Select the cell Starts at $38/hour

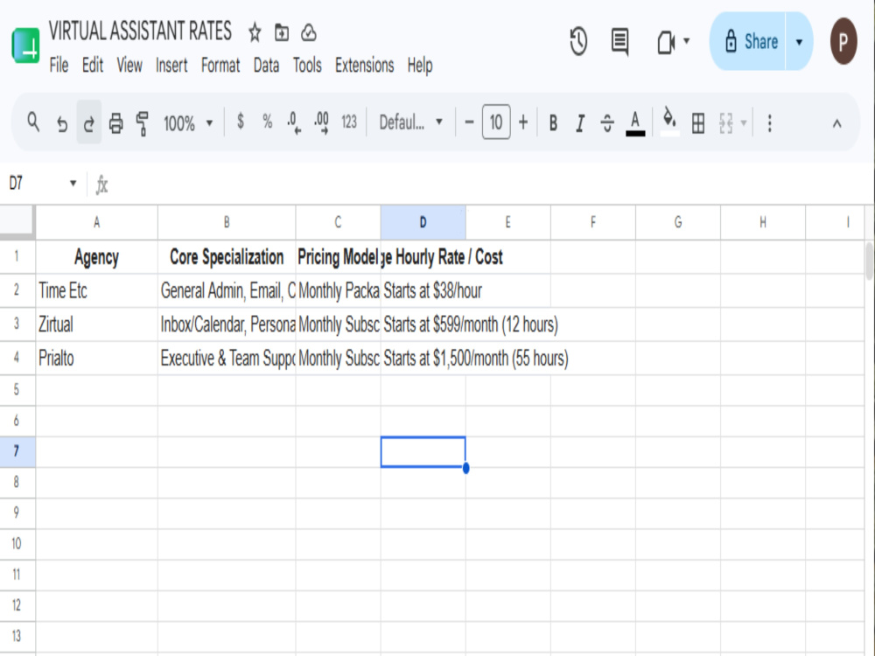click(423, 290)
